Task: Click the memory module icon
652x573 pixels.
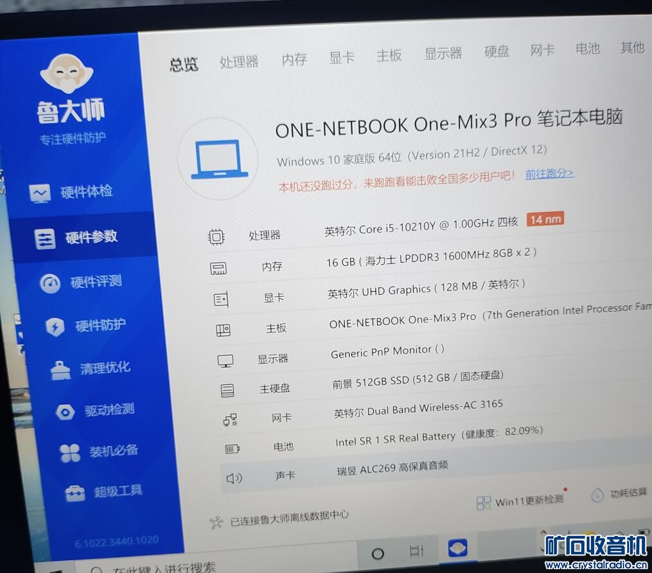Action: (x=218, y=269)
